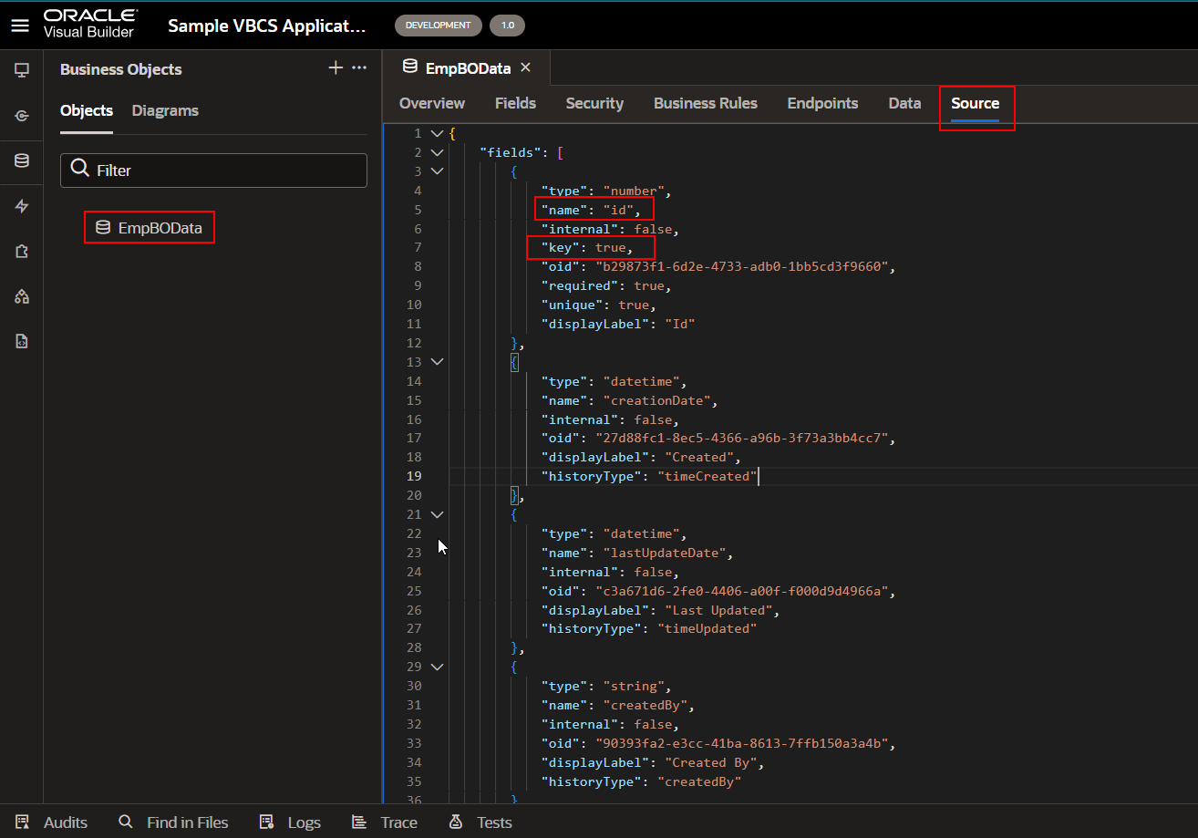Open Logs panel label
The width and height of the screenshot is (1198, 838).
coord(305,822)
